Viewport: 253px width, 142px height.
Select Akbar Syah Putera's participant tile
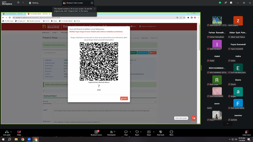tap(238, 33)
